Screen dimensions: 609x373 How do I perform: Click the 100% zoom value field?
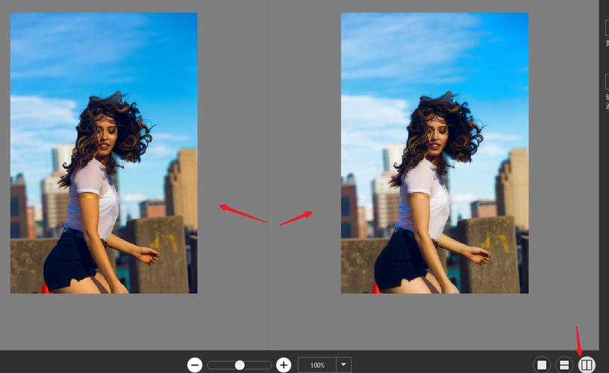tap(317, 365)
